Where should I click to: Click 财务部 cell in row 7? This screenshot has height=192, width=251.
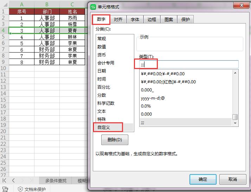coord(47,49)
